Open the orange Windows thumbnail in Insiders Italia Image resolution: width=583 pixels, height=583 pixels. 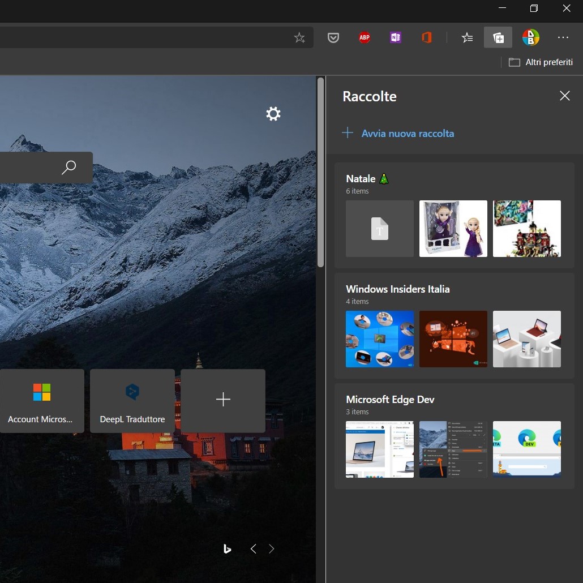tap(453, 339)
